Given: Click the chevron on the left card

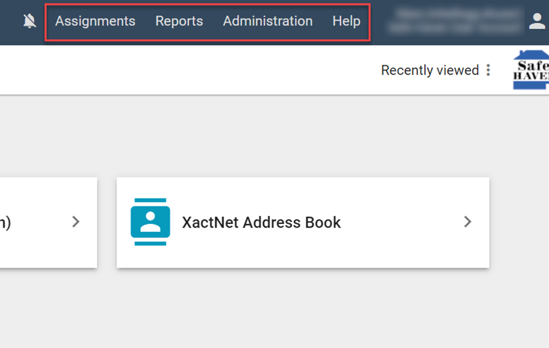Looking at the screenshot, I should click(76, 222).
